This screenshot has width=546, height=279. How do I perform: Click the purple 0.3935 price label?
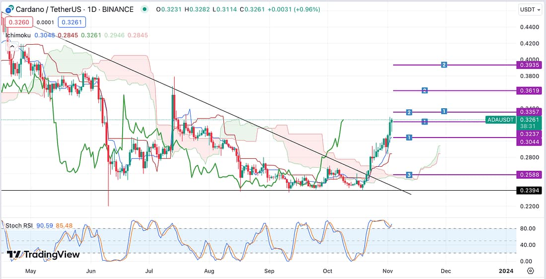(x=529, y=65)
